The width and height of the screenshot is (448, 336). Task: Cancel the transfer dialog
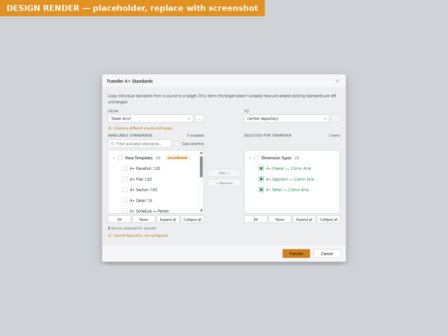[327, 254]
